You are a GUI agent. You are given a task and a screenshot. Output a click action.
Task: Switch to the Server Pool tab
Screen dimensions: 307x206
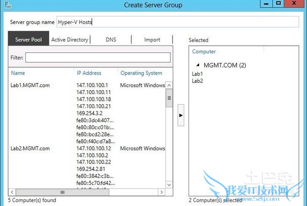click(29, 39)
